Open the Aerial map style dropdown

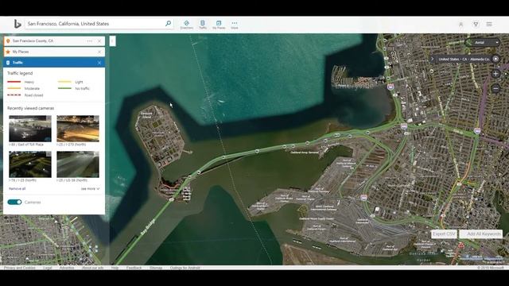(x=483, y=42)
